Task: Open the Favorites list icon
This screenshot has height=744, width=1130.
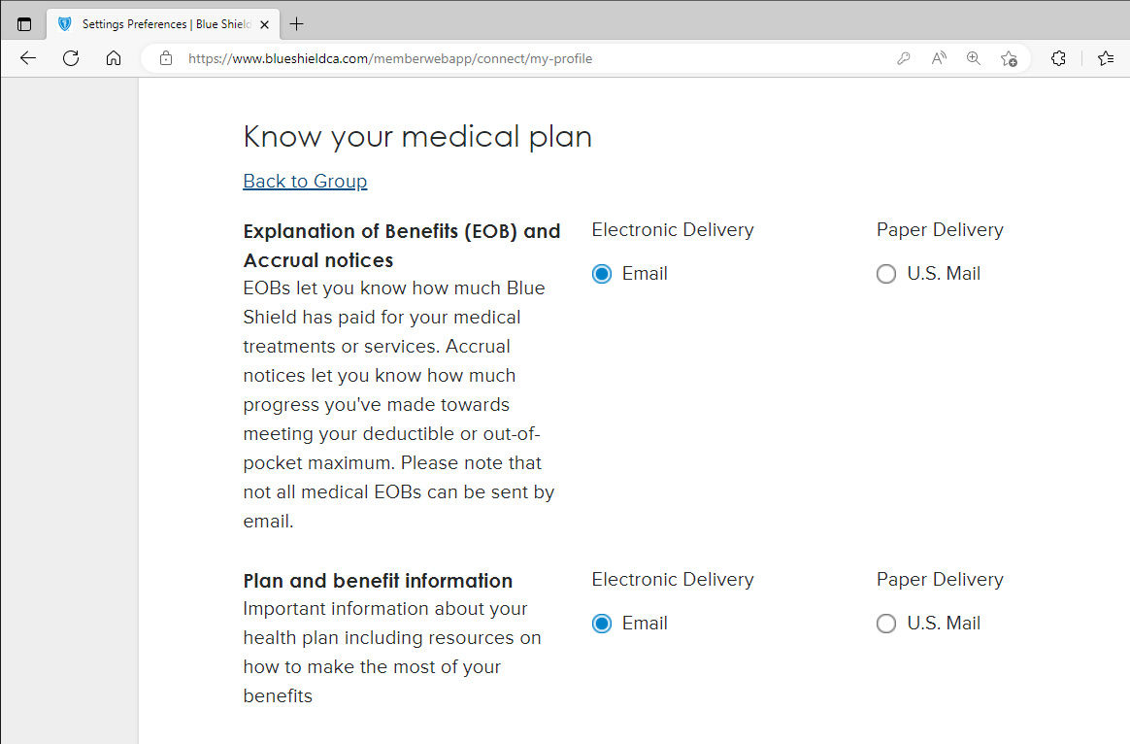Action: pos(1106,58)
